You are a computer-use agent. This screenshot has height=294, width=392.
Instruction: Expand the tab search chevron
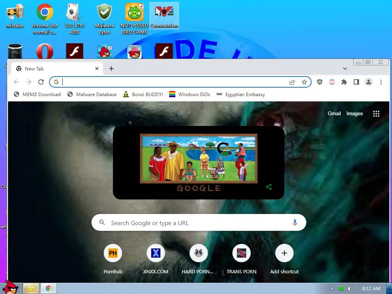[345, 69]
